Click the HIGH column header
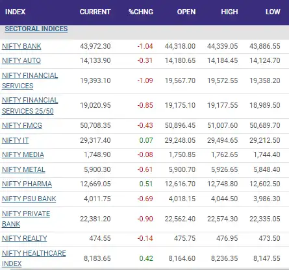 [229, 12]
